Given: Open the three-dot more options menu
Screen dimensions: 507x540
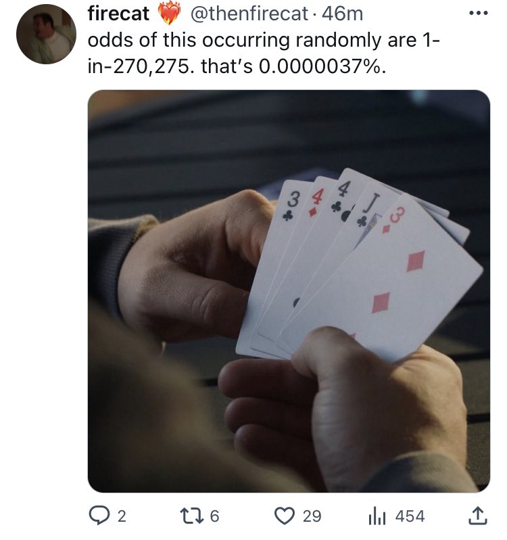Looking at the screenshot, I should pyautogui.click(x=479, y=13).
